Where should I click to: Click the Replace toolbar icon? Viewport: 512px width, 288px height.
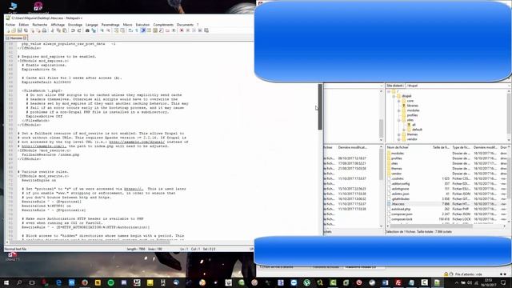click(94, 30)
